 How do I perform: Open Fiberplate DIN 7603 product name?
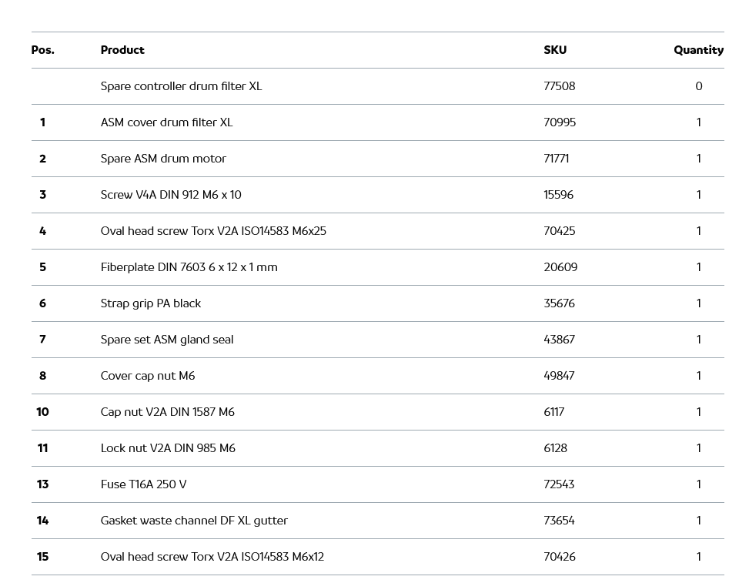click(189, 267)
